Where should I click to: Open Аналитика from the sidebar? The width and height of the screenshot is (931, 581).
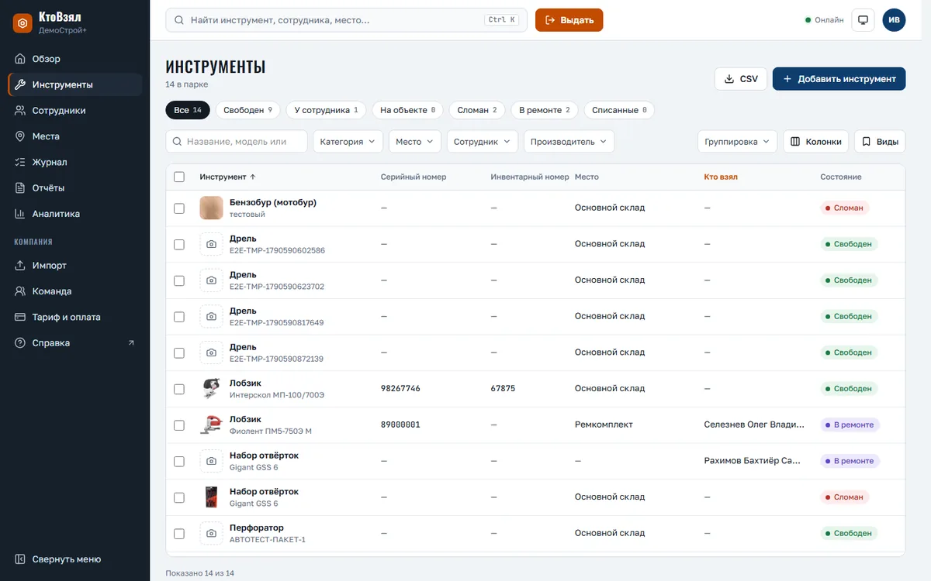[74, 214]
